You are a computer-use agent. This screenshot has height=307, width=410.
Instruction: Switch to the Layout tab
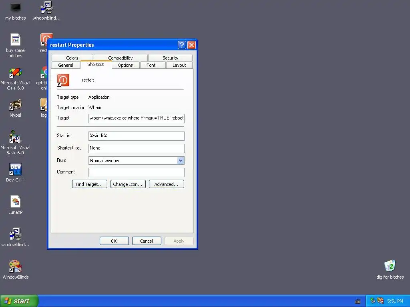tap(179, 65)
